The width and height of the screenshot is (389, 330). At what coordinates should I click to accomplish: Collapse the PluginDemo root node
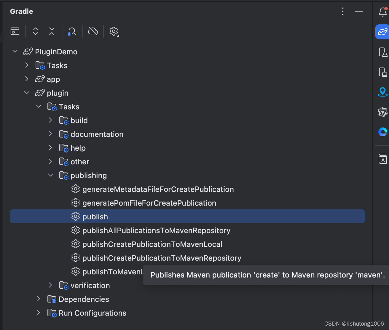[x=15, y=52]
